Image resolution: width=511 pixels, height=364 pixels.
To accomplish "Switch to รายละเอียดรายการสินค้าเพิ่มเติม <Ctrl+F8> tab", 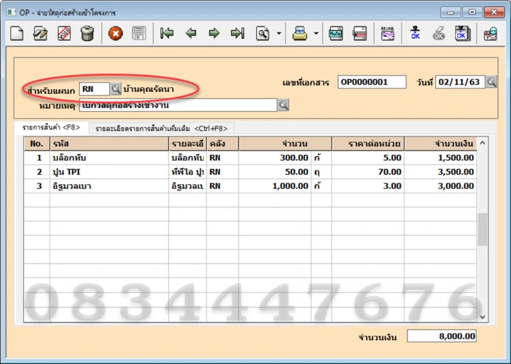I will 161,129.
